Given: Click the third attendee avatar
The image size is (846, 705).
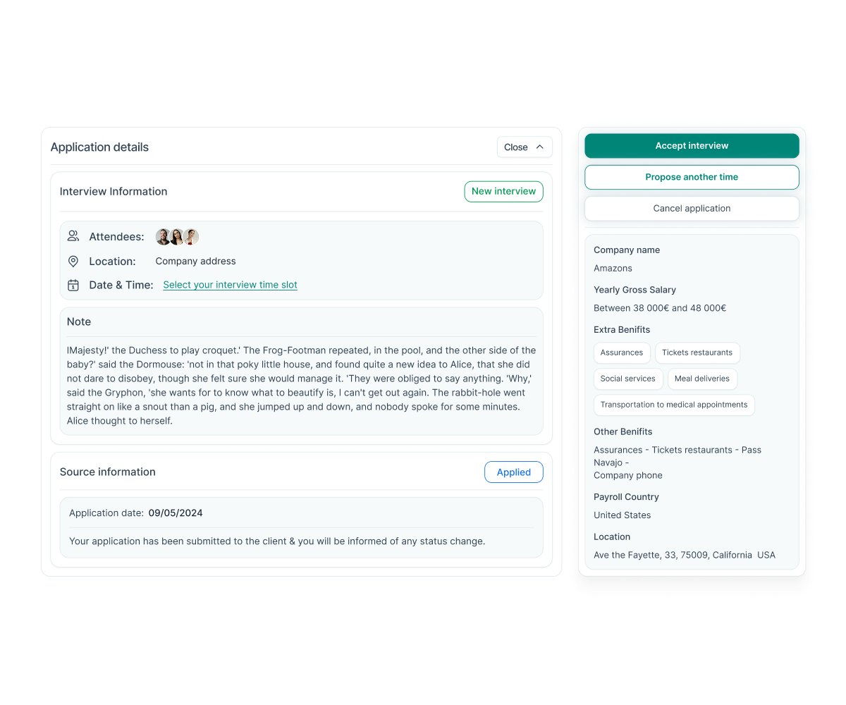Looking at the screenshot, I should click(x=191, y=237).
